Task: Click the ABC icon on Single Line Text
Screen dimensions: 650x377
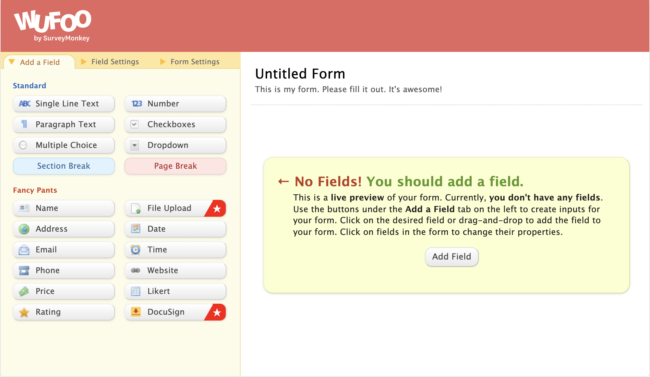Action: 25,104
